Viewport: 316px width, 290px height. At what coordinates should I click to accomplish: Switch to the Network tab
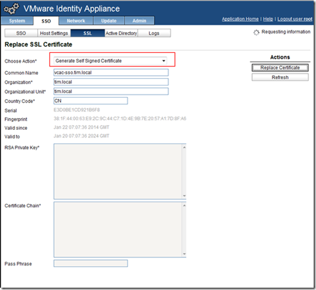76,21
